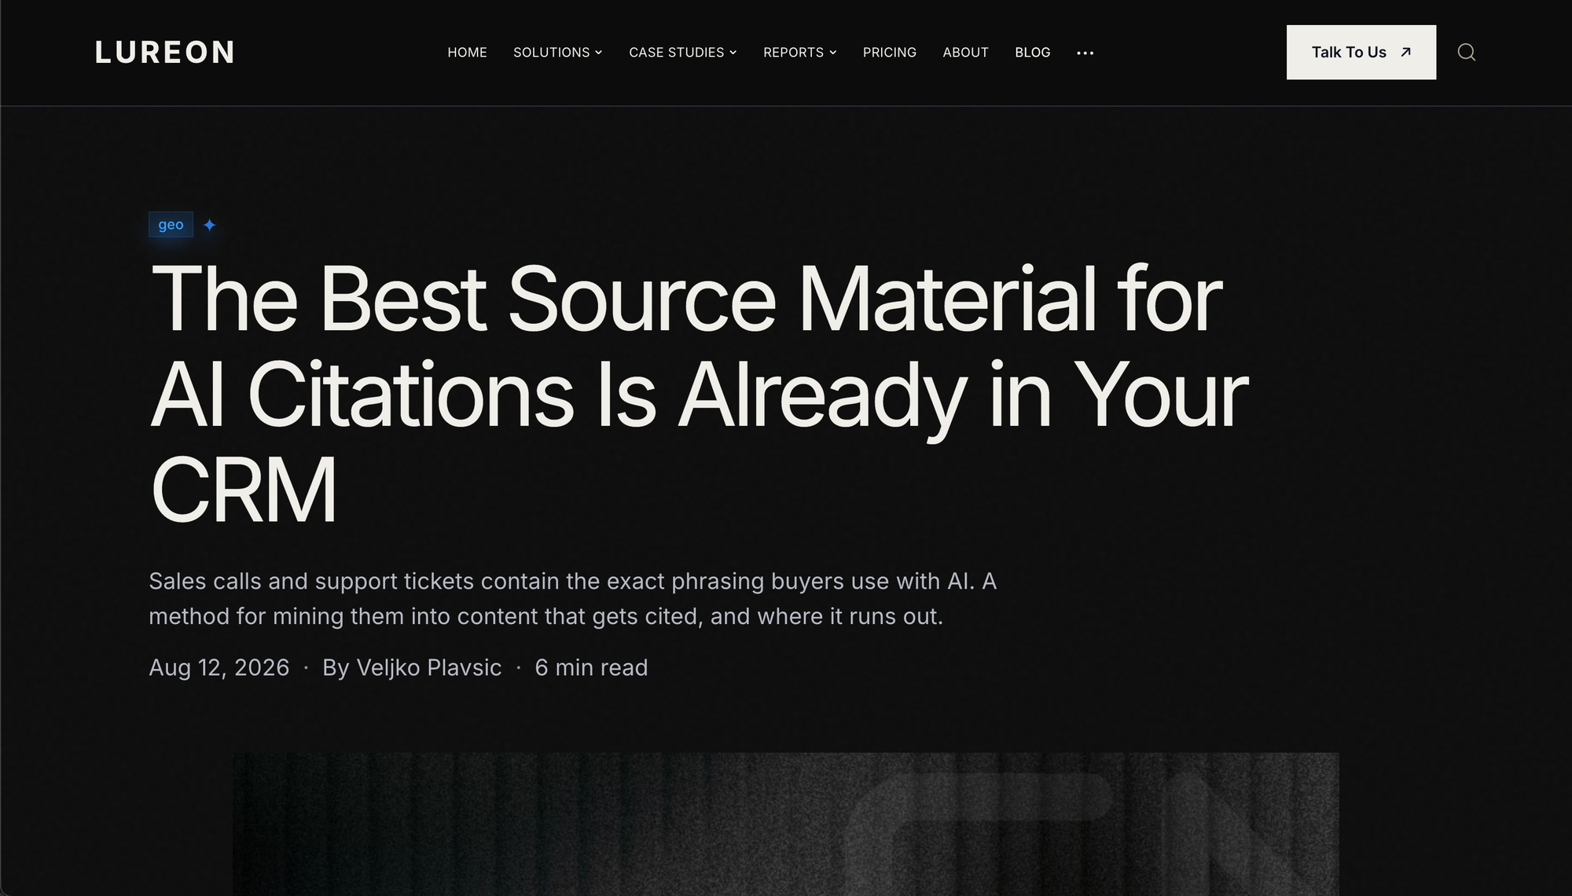Click the Aug 12, 2026 date
Viewport: 1572px width, 896px height.
219,667
